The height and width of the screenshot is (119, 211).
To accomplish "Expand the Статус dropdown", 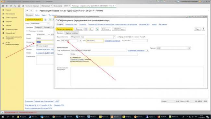I will pyautogui.click(x=48, y=23).
